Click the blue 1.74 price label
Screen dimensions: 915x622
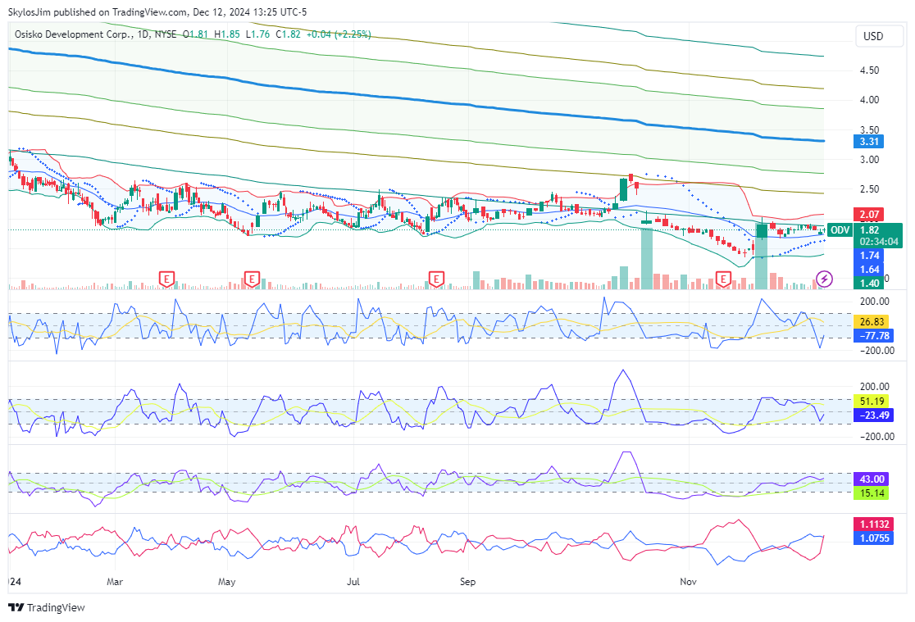pos(869,256)
